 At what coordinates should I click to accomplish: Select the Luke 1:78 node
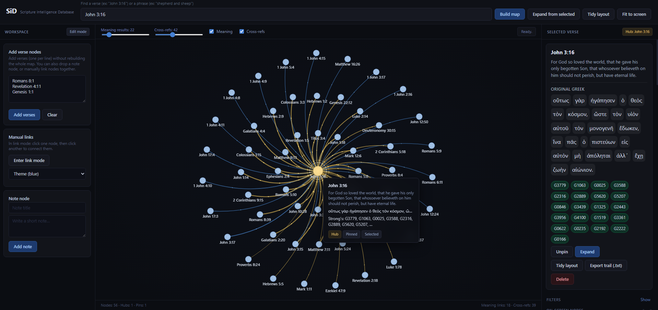394,262
